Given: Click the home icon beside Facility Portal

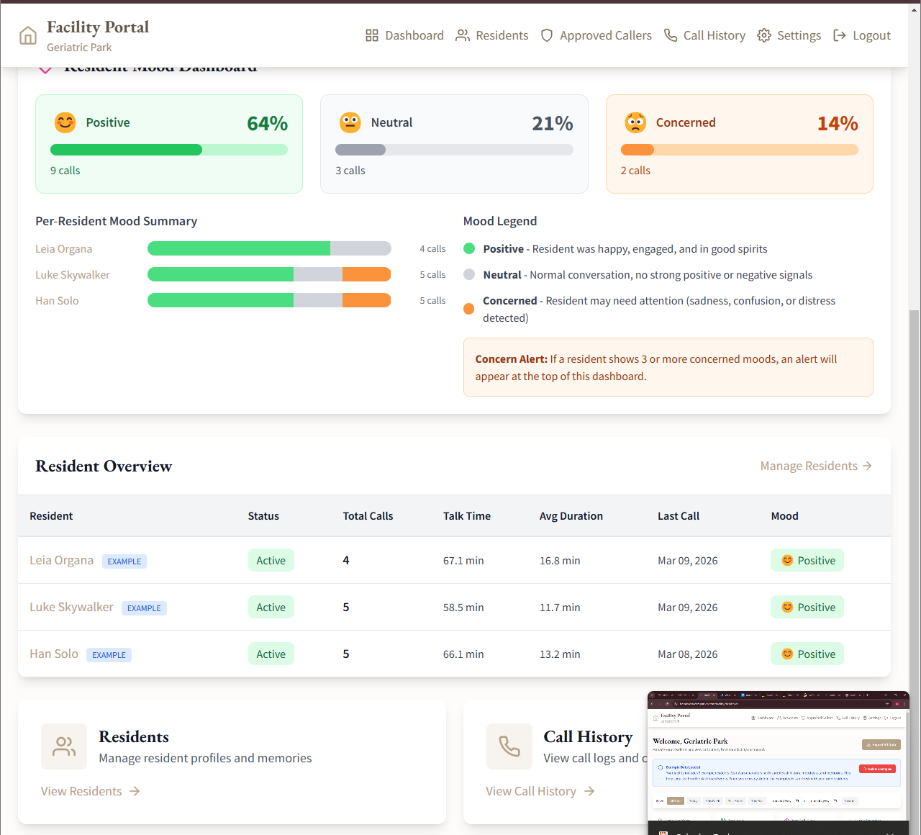Looking at the screenshot, I should 27,35.
